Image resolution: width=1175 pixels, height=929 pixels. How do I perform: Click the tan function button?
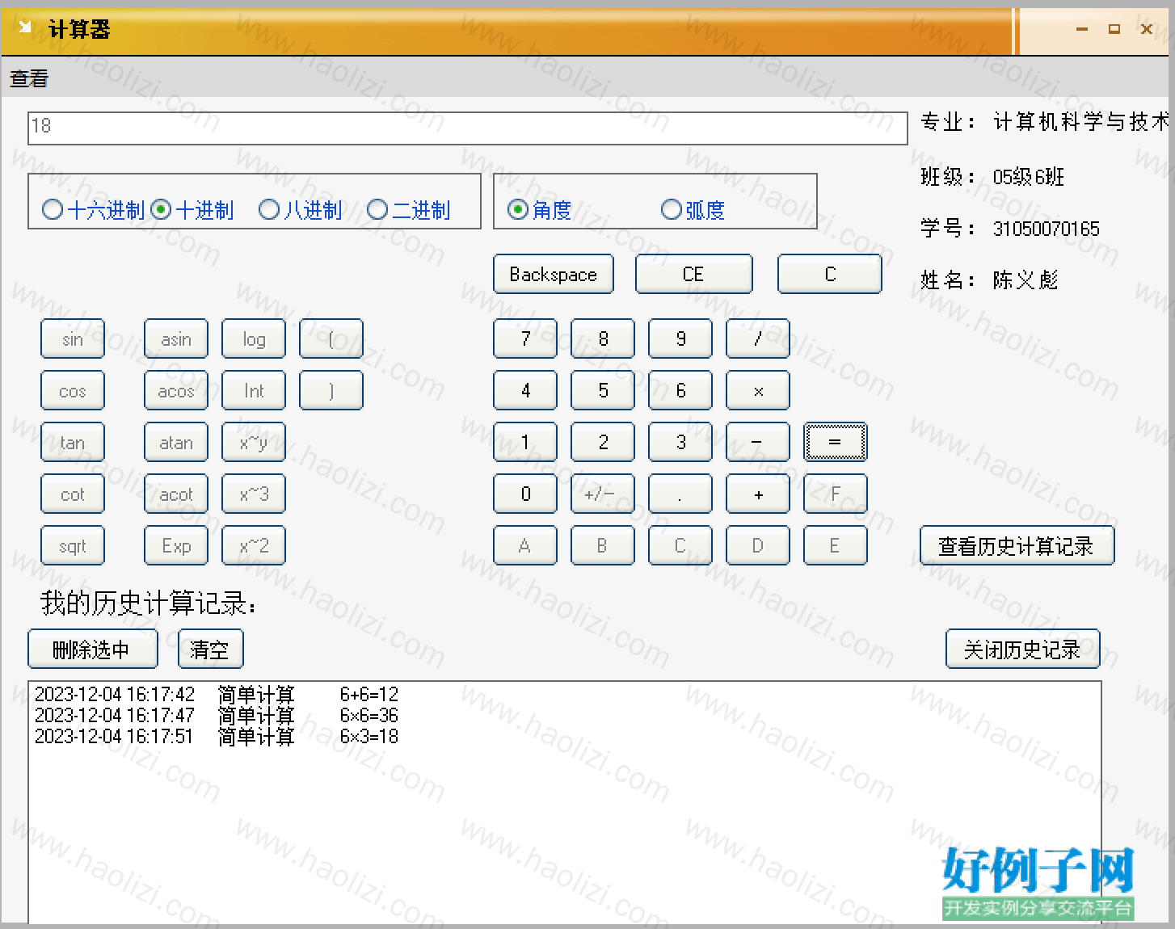[73, 442]
